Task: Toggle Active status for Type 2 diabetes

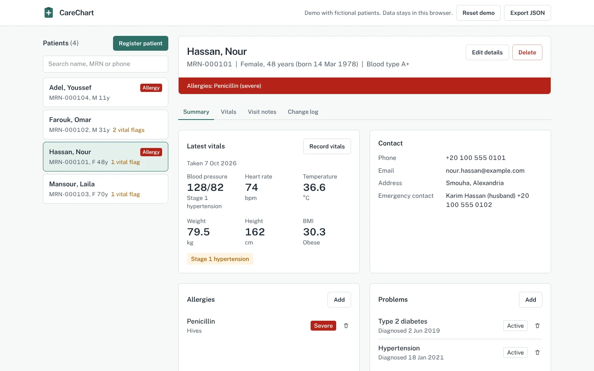Action: coord(515,326)
